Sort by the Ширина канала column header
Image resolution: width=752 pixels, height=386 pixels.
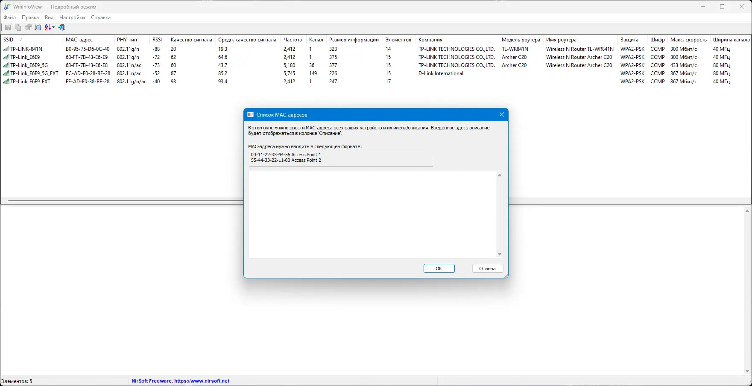(x=731, y=40)
